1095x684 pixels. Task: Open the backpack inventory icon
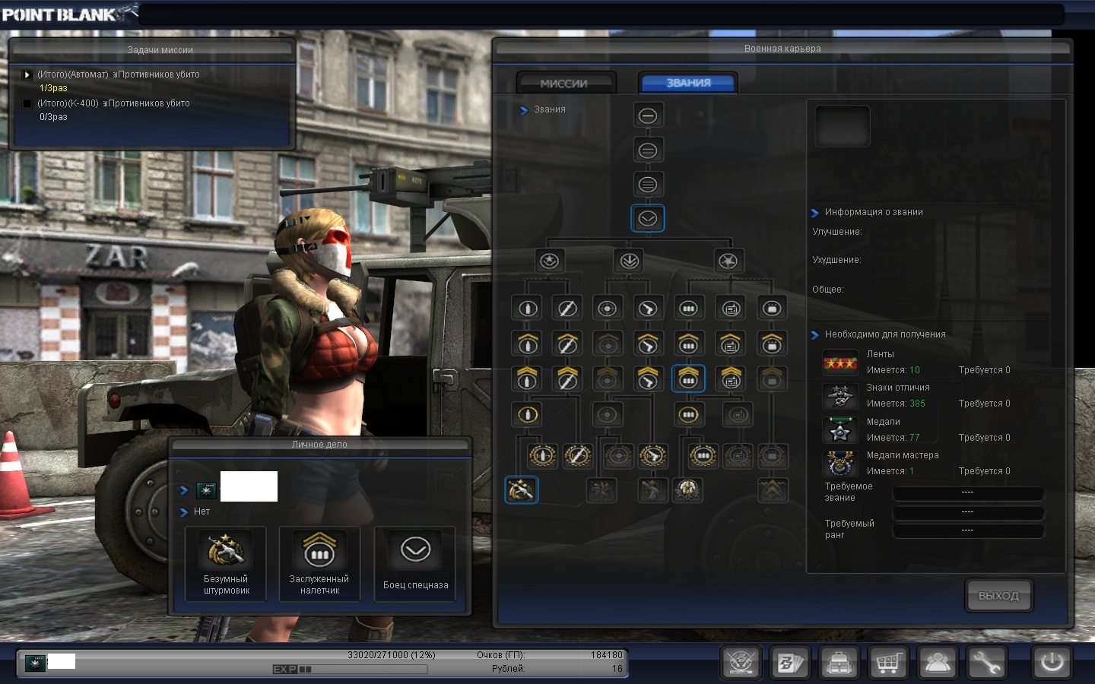[839, 663]
